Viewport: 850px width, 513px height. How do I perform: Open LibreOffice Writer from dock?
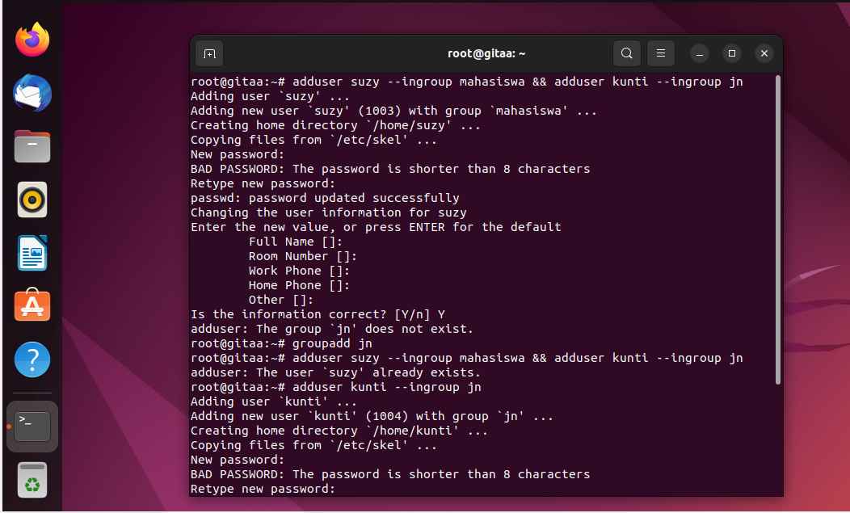[x=32, y=253]
